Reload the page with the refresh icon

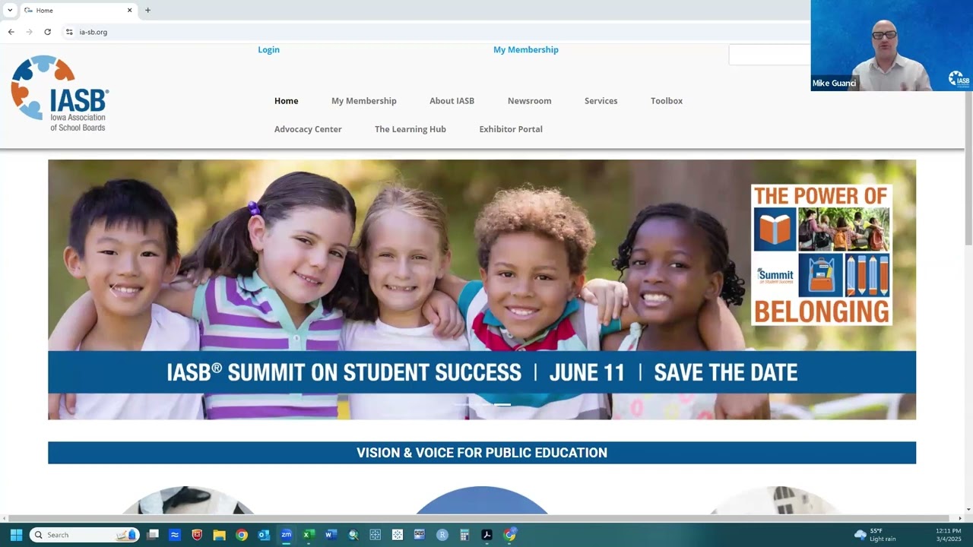coord(47,32)
